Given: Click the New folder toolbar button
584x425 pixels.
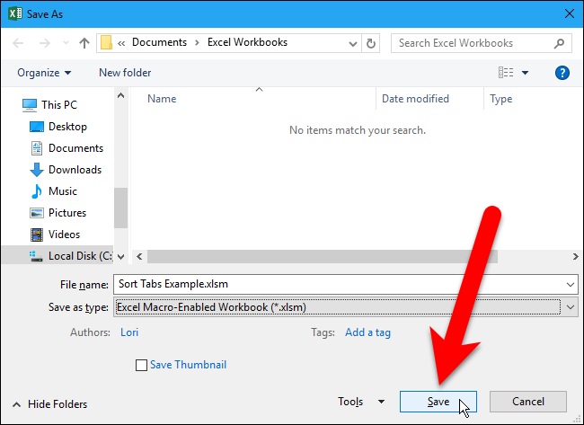Looking at the screenshot, I should (125, 73).
